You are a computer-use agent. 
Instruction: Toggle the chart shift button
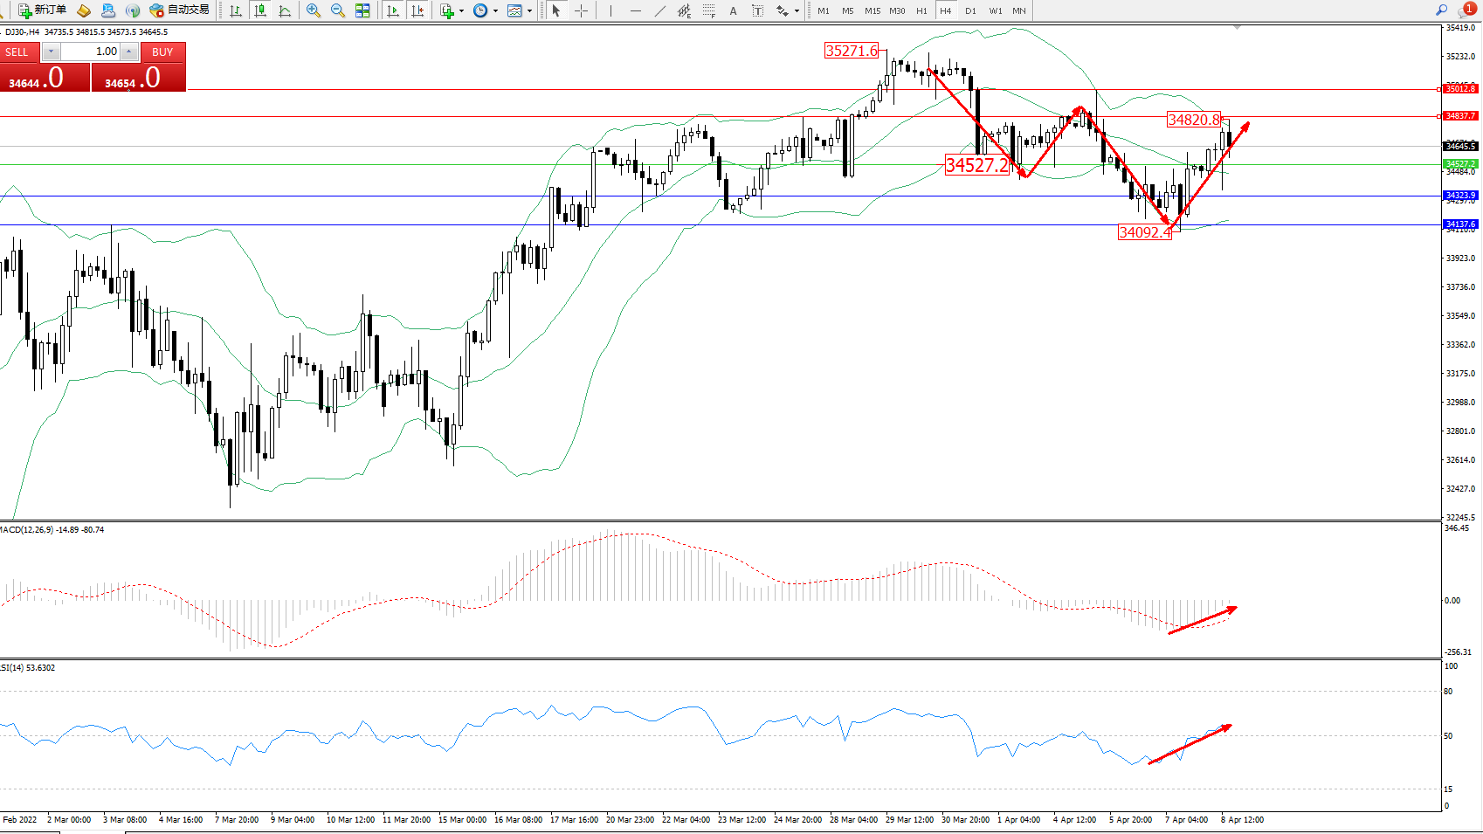417,10
